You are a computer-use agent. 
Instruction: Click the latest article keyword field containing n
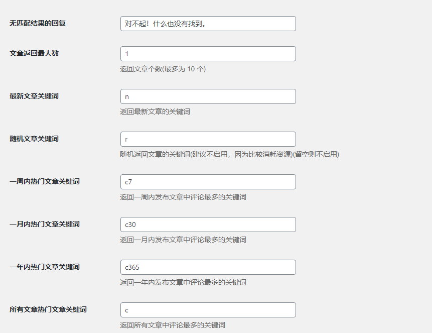[x=208, y=96]
